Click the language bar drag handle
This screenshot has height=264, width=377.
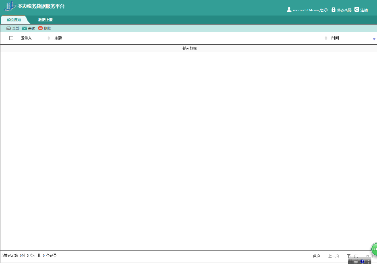click(350, 262)
